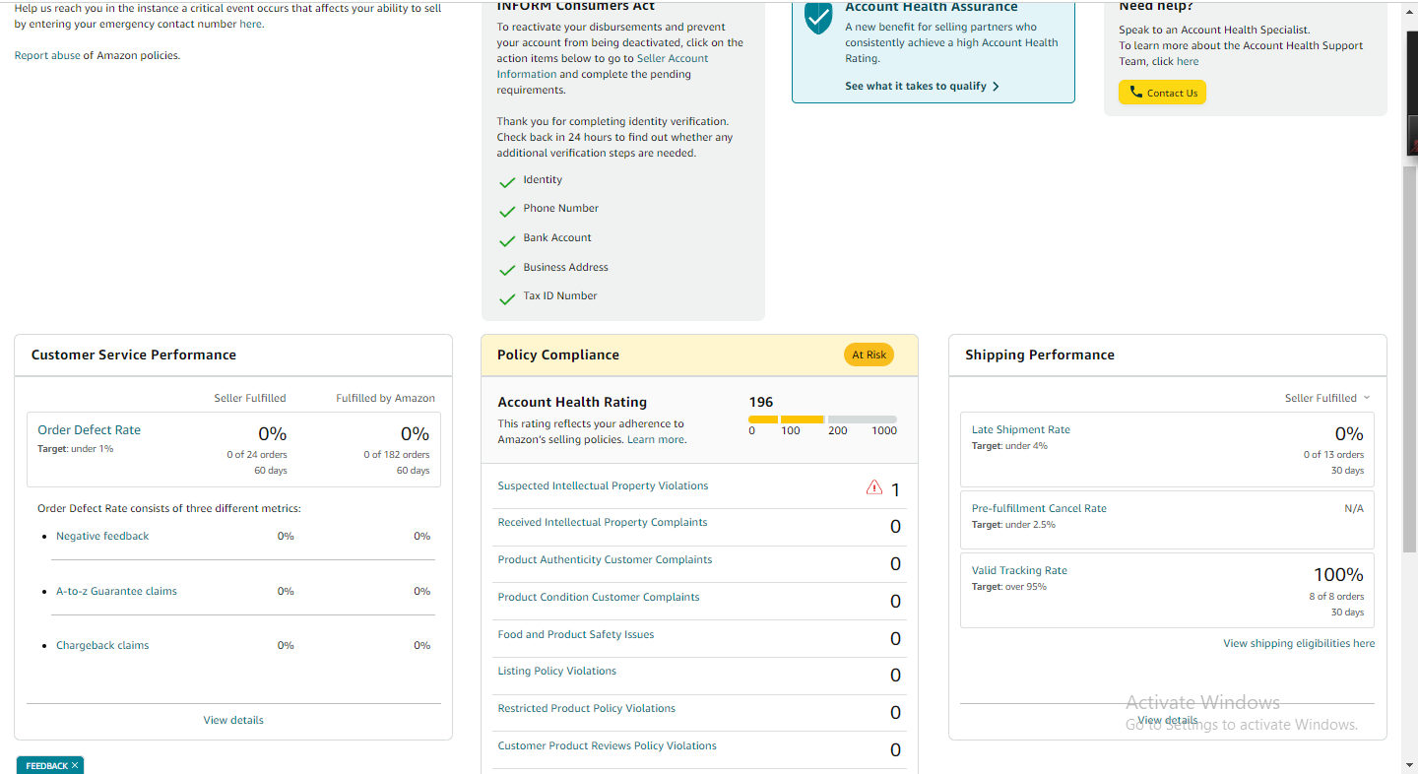This screenshot has height=774, width=1418.
Task: Click the '0 of 13 orders' text
Action: coord(1334,454)
